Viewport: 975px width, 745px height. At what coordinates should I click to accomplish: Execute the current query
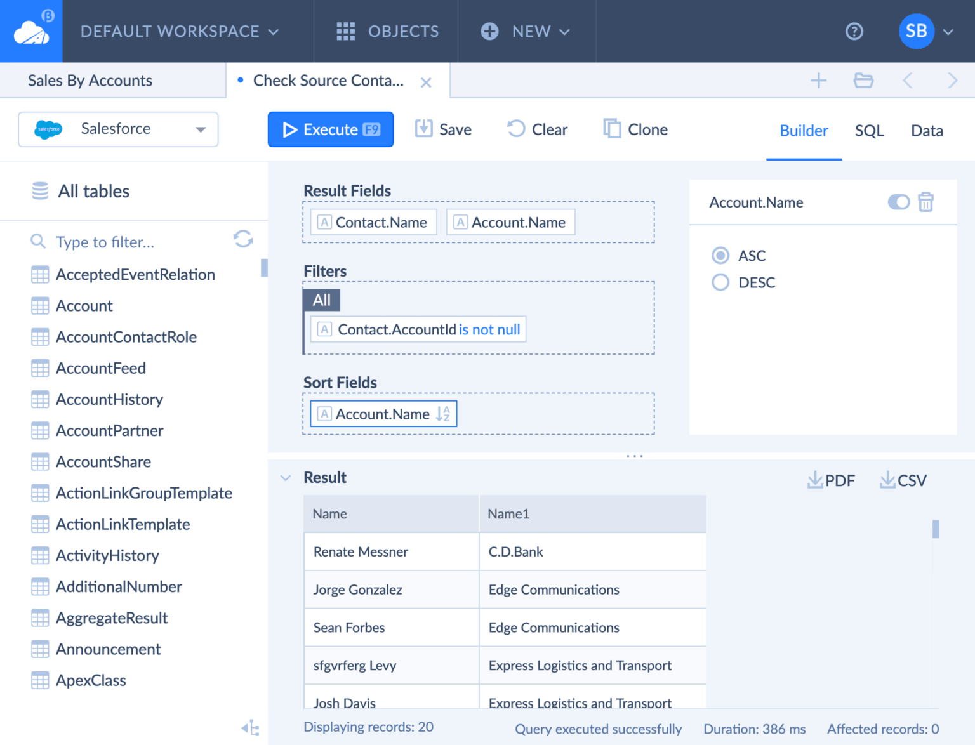point(330,129)
